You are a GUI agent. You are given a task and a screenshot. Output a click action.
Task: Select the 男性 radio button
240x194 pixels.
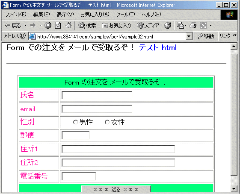[x=75, y=122]
